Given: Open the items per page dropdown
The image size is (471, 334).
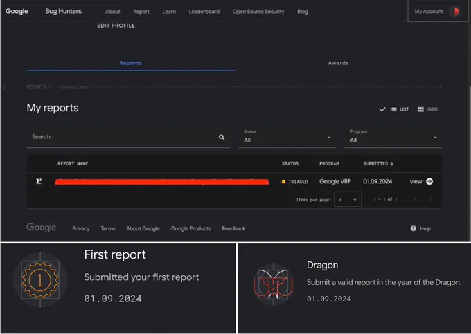Looking at the screenshot, I should coord(348,199).
